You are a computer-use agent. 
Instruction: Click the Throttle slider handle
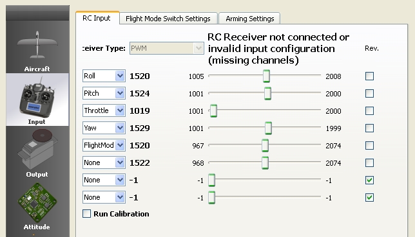click(213, 110)
